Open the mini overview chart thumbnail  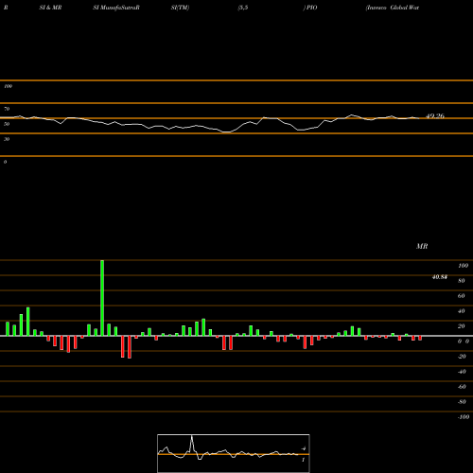234,453
